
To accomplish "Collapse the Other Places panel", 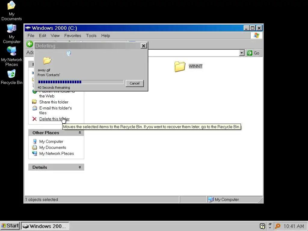I will pos(80,133).
